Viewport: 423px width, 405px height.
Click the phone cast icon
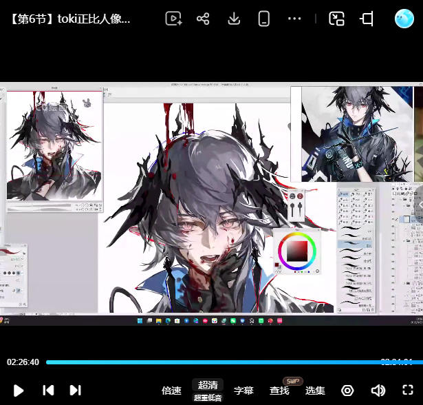pos(264,19)
